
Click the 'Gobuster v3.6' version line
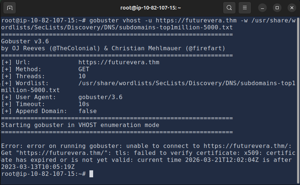pos(25,41)
